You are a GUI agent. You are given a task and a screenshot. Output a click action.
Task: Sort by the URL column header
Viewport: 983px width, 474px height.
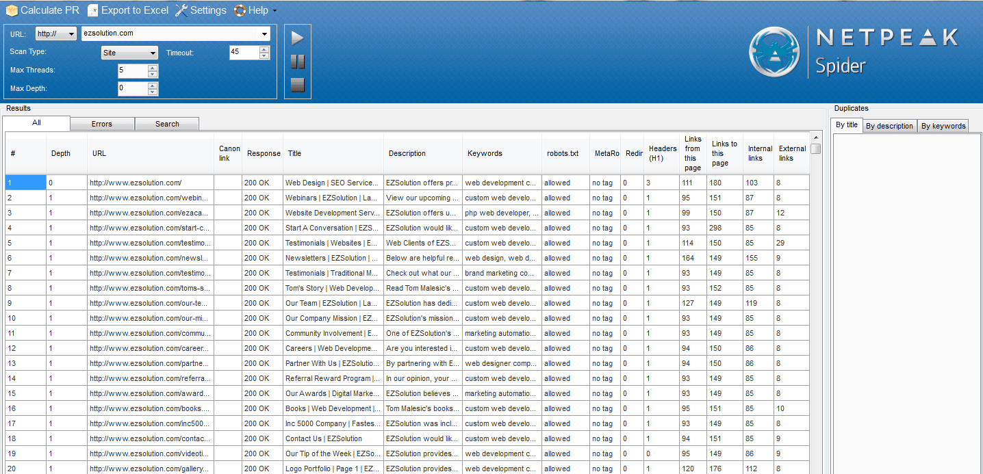point(150,153)
